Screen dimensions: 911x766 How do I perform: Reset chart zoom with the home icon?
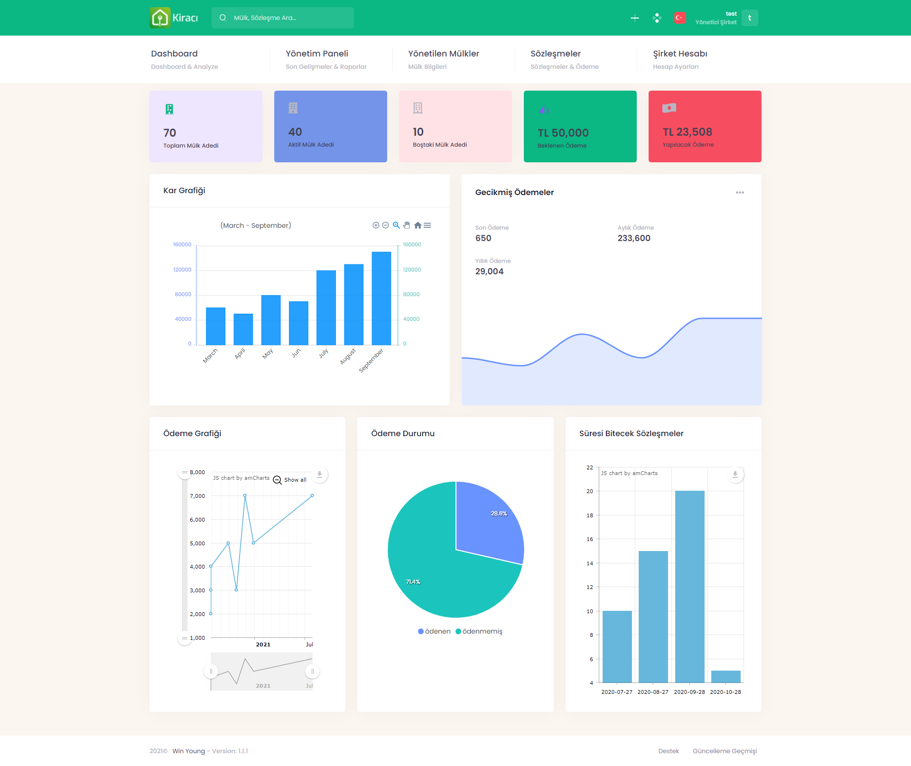coord(418,225)
